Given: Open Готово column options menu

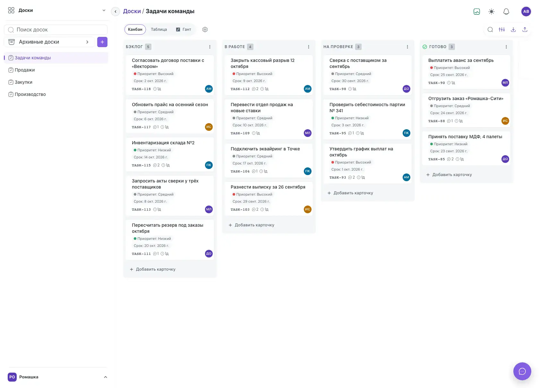Looking at the screenshot, I should point(506,47).
